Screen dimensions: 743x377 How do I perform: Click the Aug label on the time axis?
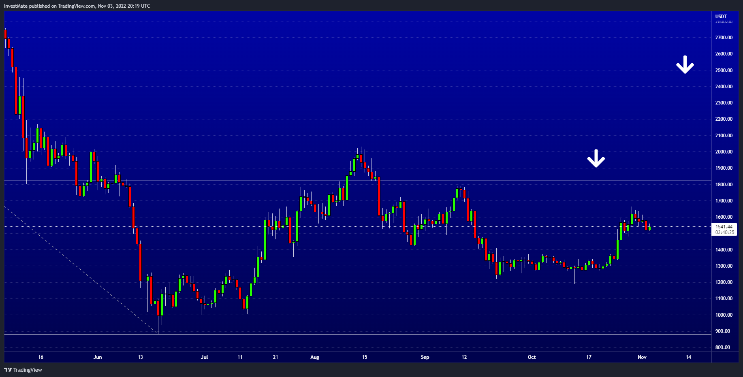click(x=315, y=357)
